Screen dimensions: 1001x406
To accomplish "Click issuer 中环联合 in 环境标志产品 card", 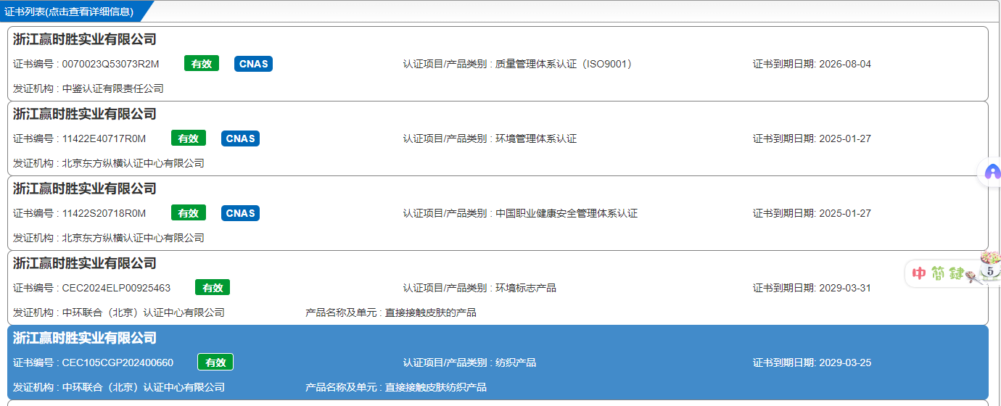I will tap(143, 312).
